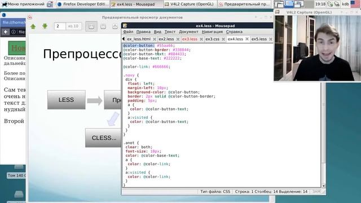
Task: Switch to the ex3.css tab
Action: tap(212, 39)
